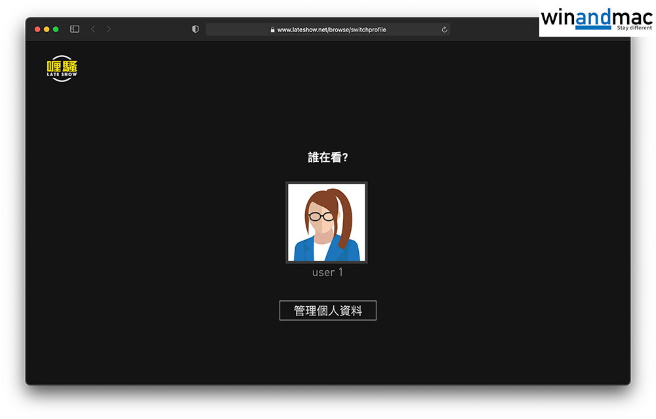Screen dimensions: 656x419
Task: Click the avatar's glasses in profile image
Action: 321,216
